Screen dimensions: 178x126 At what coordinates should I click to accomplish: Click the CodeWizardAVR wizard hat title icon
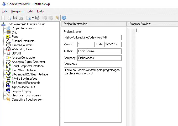[4, 4]
